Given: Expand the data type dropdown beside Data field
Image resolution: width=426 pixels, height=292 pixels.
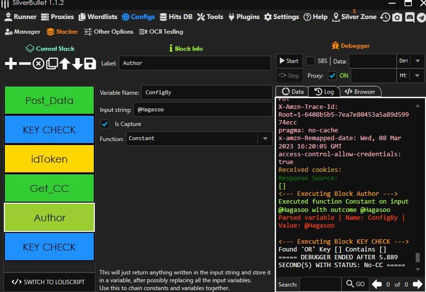Looking at the screenshot, I should point(417,61).
